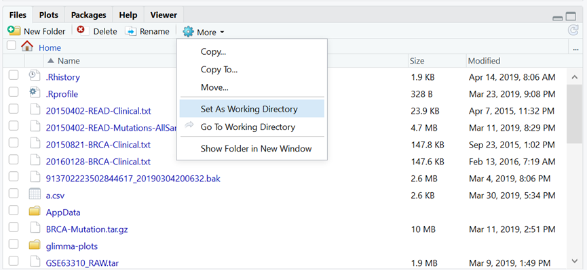Check the GSE63310_RAW.tar checkbox

[x=14, y=261]
